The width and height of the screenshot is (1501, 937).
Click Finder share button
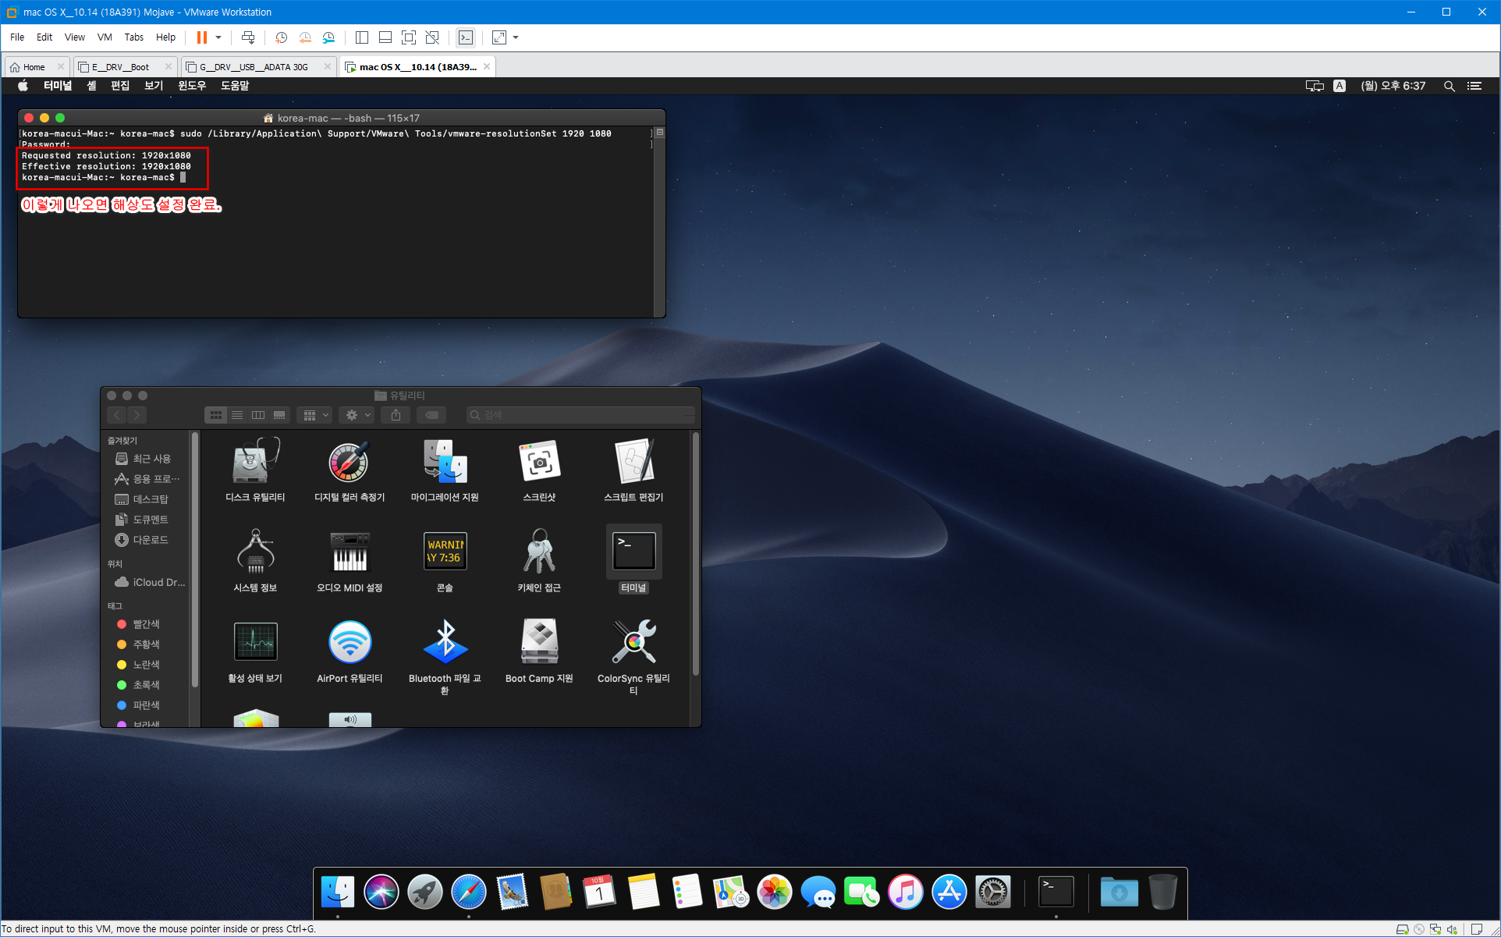(396, 415)
